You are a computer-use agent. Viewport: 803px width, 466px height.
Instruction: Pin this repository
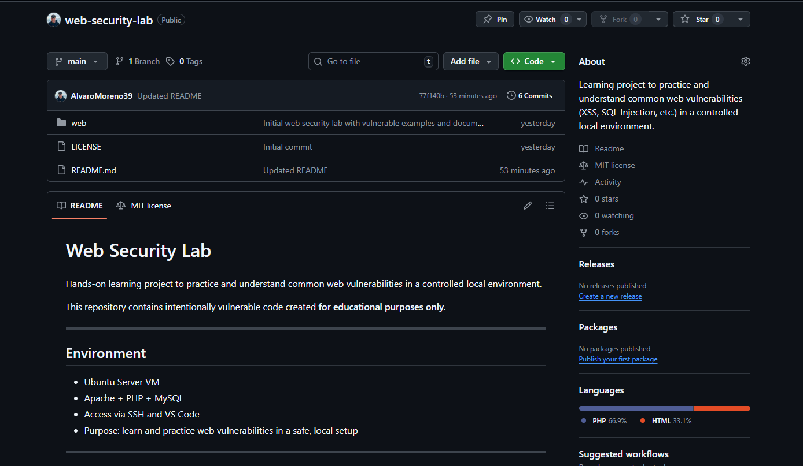click(x=494, y=18)
